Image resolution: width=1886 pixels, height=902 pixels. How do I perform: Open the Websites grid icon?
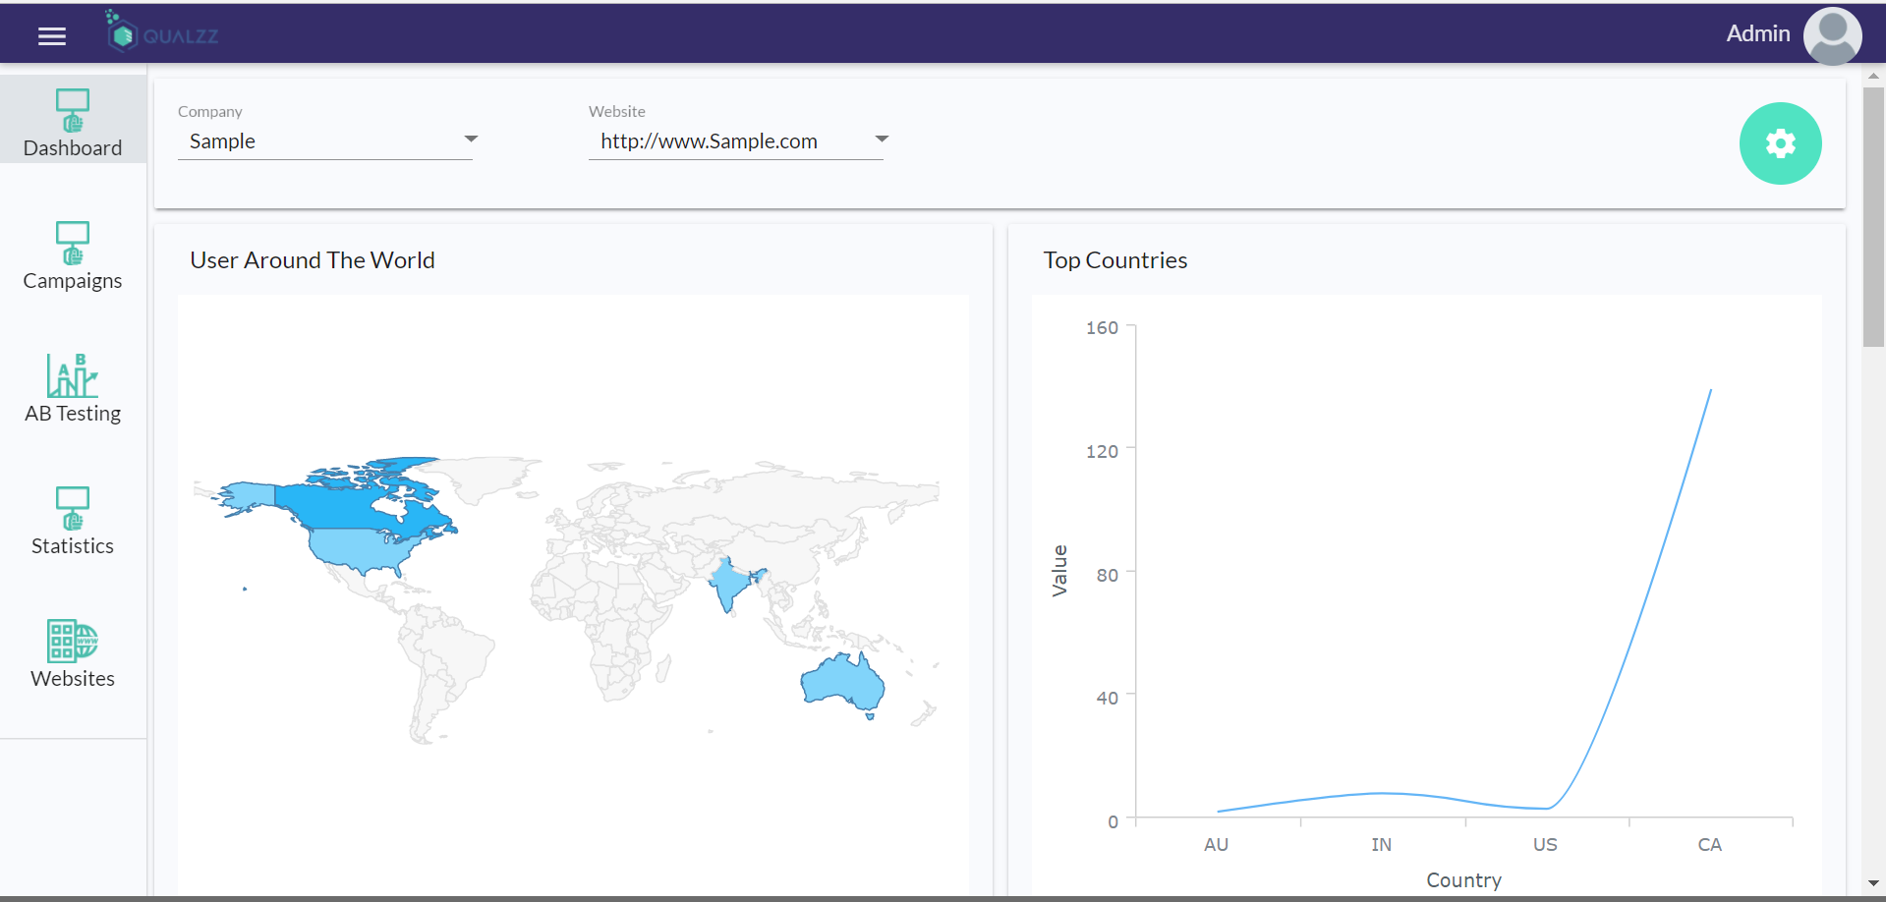coord(73,641)
